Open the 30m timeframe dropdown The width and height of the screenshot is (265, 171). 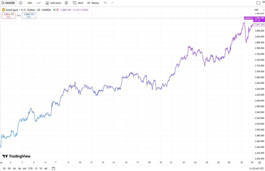(x=30, y=3)
